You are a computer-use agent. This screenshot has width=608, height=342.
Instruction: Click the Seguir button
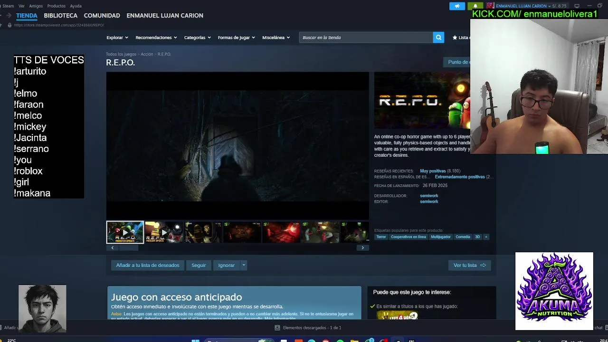(x=199, y=266)
